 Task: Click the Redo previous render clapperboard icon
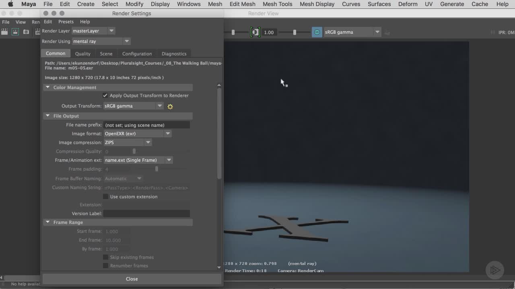pos(4,32)
